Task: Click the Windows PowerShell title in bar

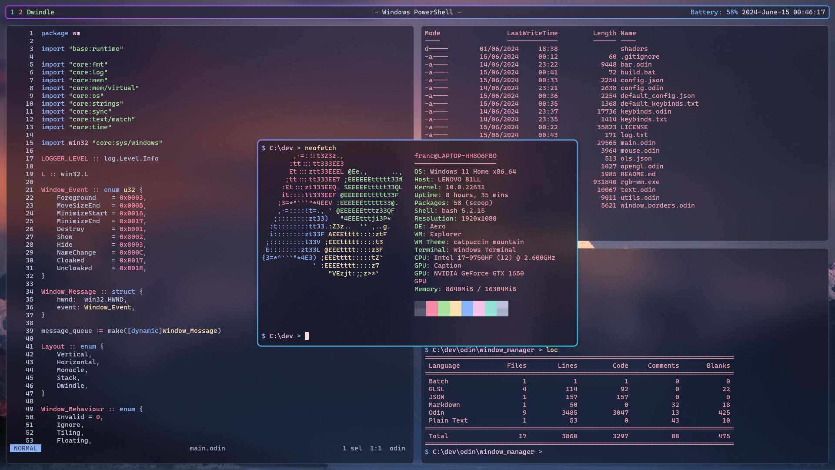Action: (x=417, y=12)
